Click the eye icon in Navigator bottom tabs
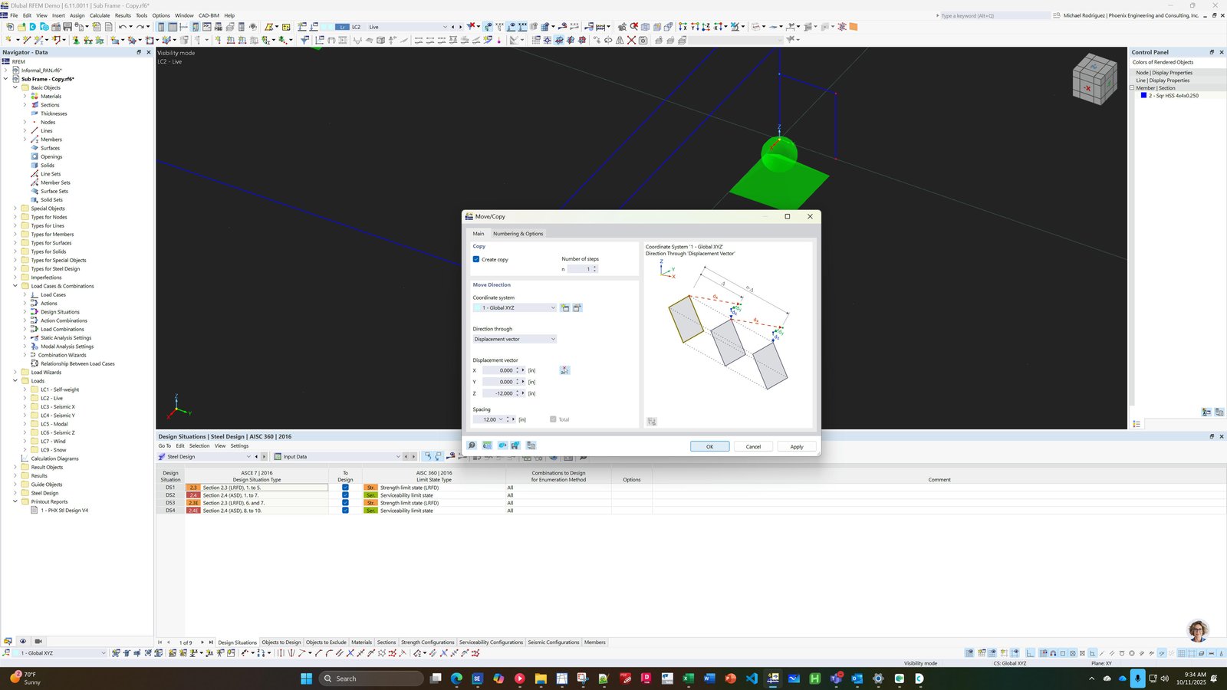This screenshot has width=1227, height=690. click(23, 641)
